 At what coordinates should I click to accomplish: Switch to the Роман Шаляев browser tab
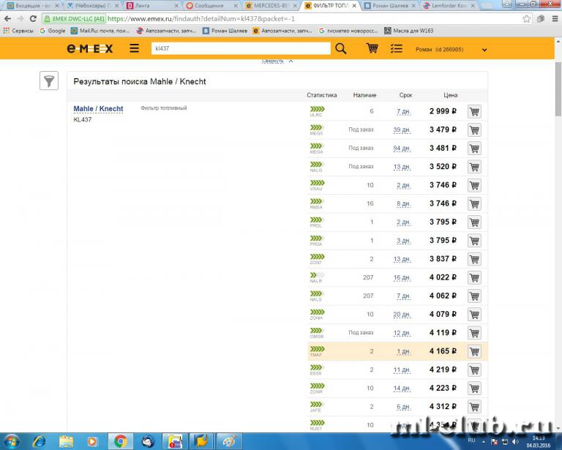pos(390,6)
